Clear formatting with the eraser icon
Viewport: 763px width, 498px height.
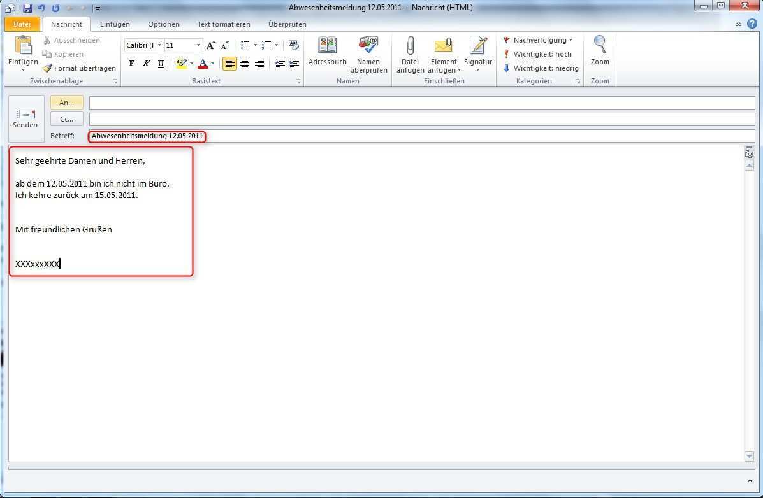click(x=293, y=45)
